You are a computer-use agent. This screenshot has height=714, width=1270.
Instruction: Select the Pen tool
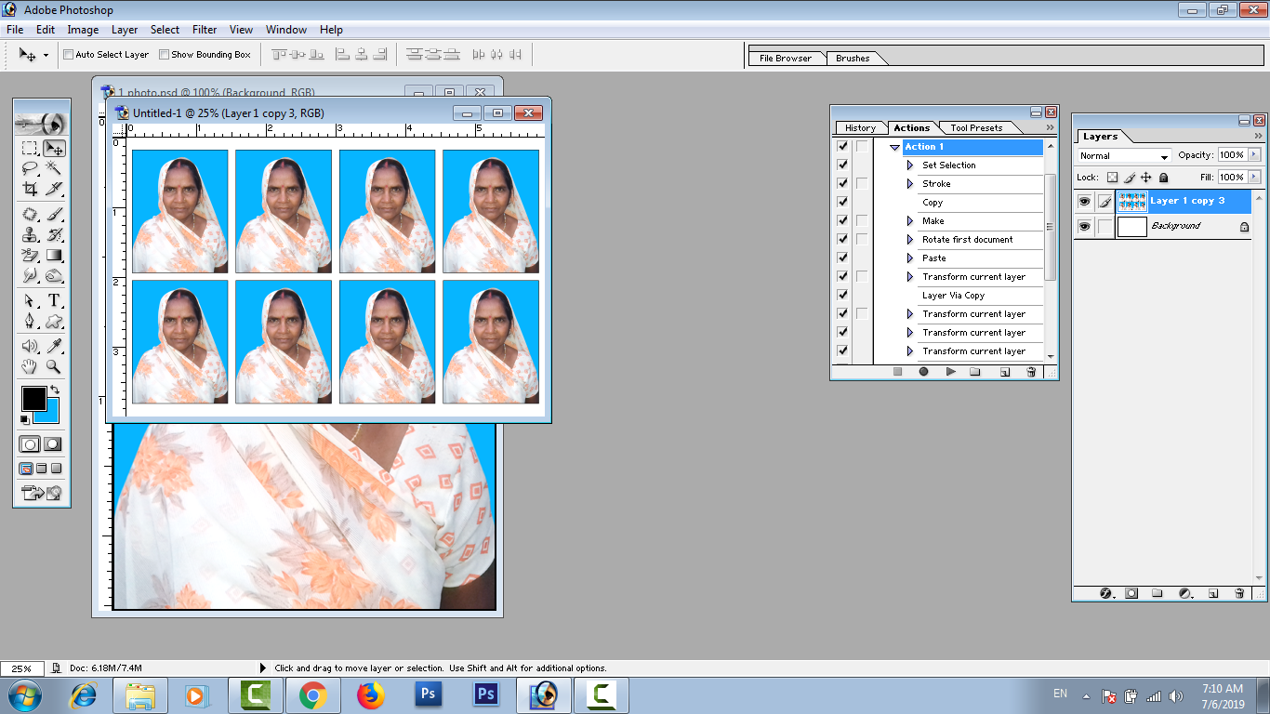tap(30, 321)
